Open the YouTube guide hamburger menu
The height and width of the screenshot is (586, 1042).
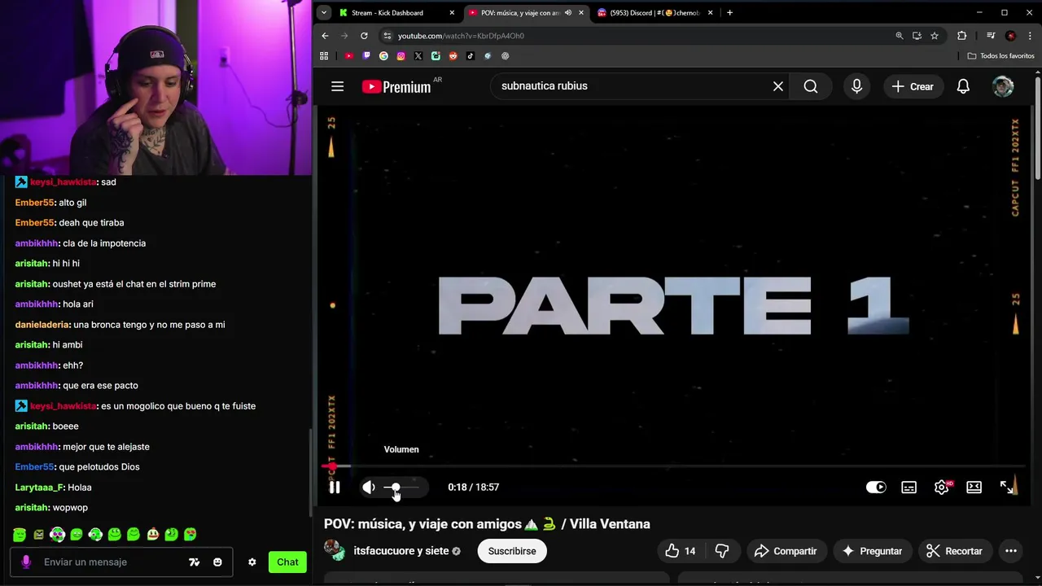(338, 86)
